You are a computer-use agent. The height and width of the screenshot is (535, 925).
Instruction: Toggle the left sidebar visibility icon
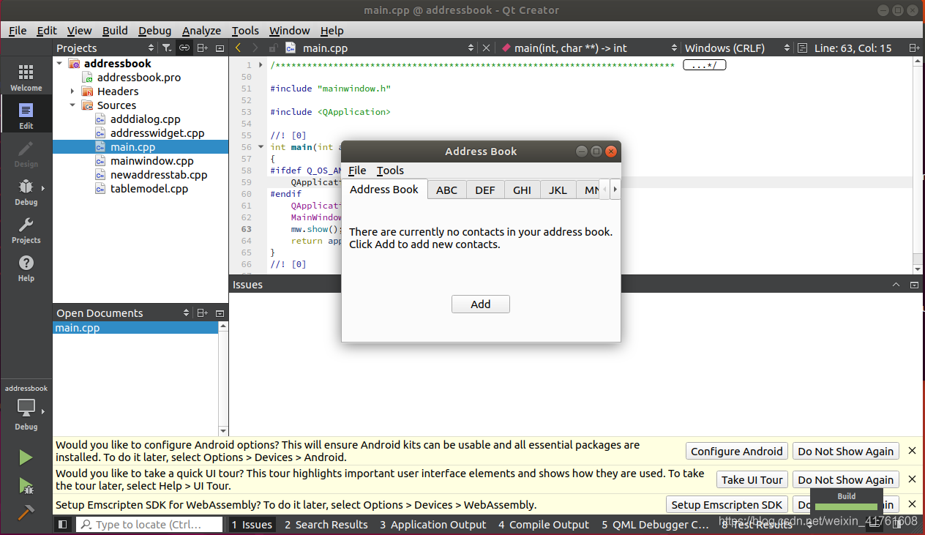(x=63, y=524)
